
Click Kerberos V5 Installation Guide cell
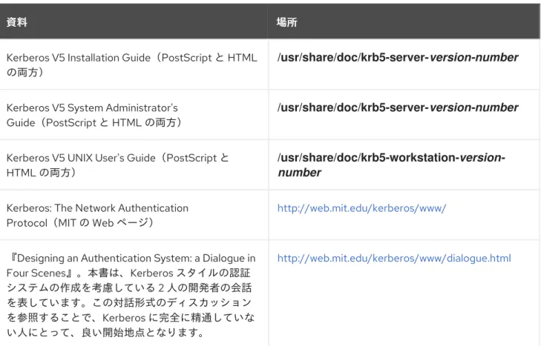(x=134, y=64)
